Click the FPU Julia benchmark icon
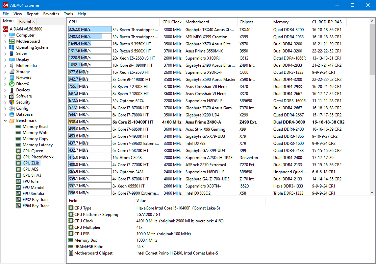 click(x=18, y=181)
